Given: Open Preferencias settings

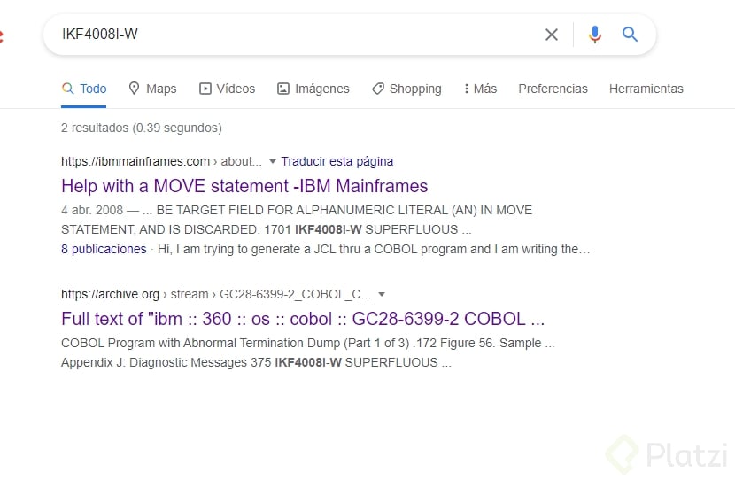Looking at the screenshot, I should coord(553,89).
